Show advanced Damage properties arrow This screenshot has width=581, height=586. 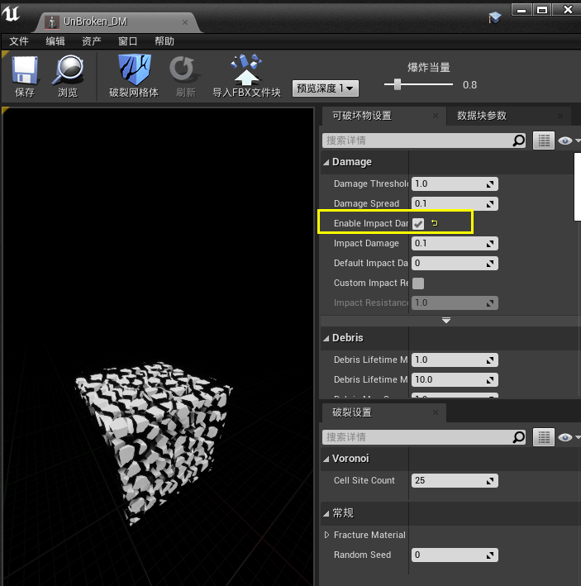pos(446,320)
